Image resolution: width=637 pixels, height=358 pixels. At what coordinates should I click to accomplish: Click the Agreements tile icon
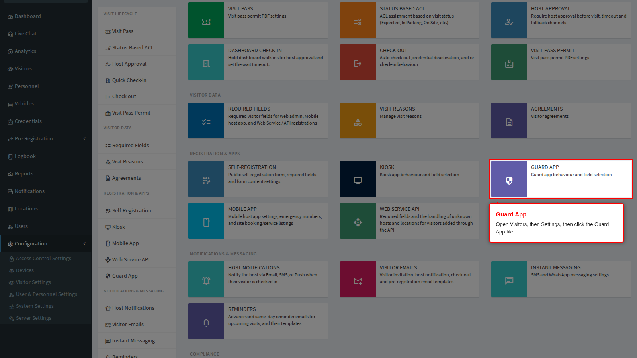(x=509, y=121)
